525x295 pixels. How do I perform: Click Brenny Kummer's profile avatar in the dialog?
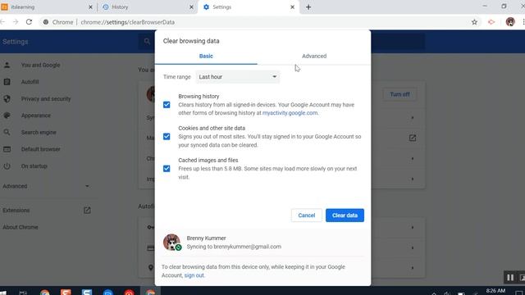(x=171, y=243)
